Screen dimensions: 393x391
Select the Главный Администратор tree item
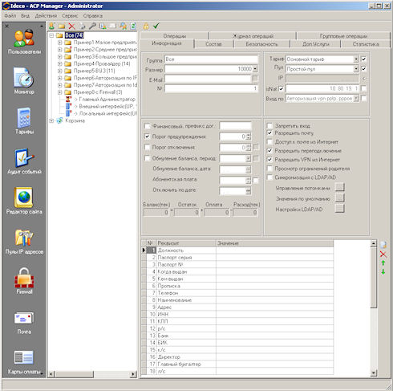pos(107,100)
